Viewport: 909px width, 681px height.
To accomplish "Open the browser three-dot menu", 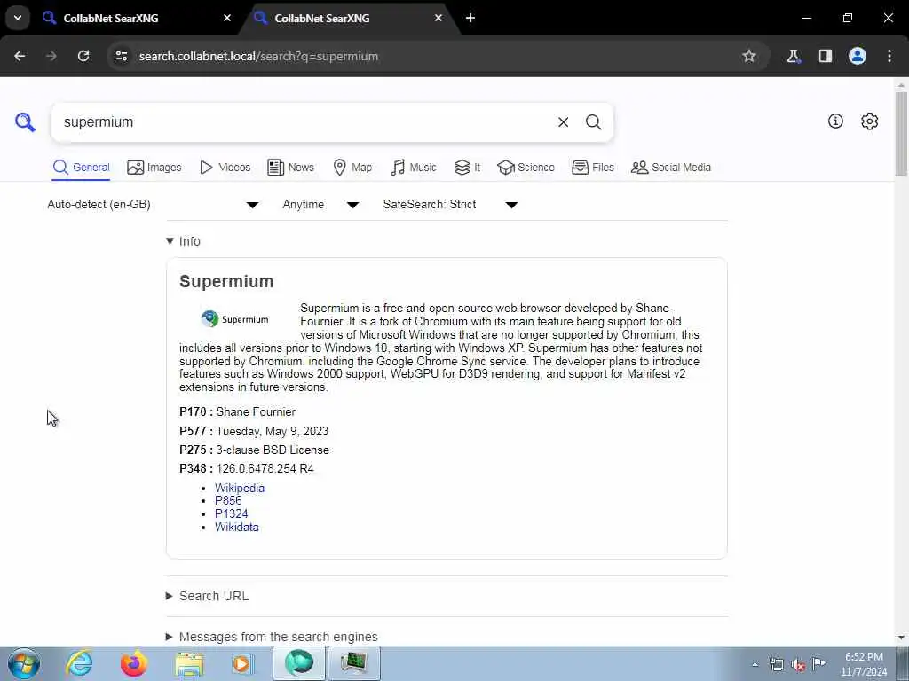I will (889, 56).
